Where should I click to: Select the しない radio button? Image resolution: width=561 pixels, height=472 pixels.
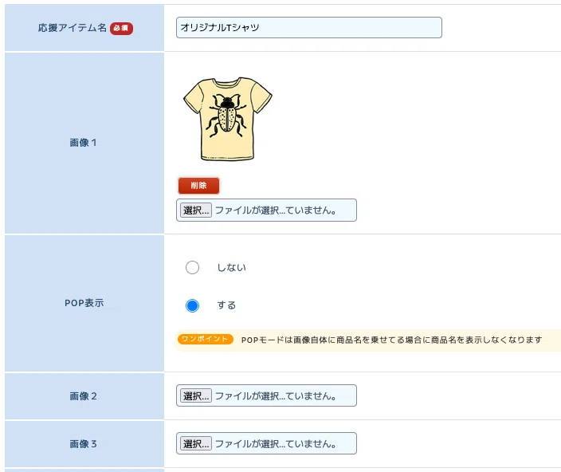tap(192, 267)
